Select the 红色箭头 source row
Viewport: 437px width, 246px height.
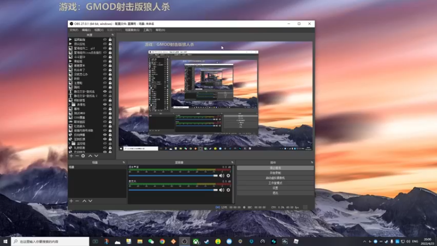pos(91,126)
